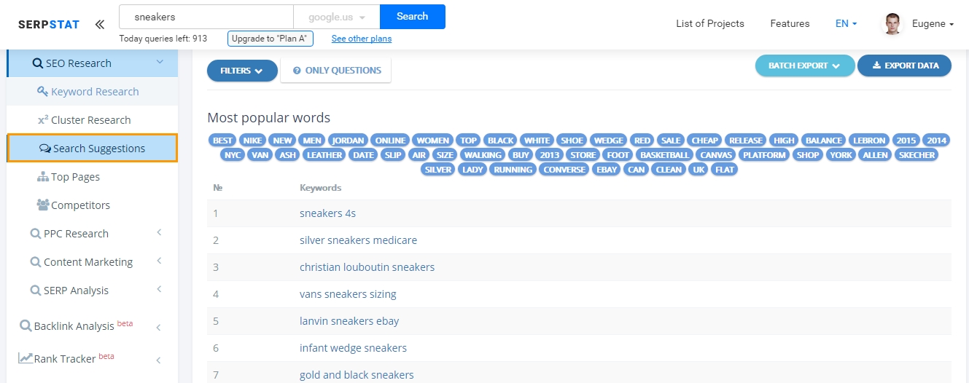The height and width of the screenshot is (383, 969).
Task: Expand the SERP Analysis section
Action: pyautogui.click(x=93, y=291)
